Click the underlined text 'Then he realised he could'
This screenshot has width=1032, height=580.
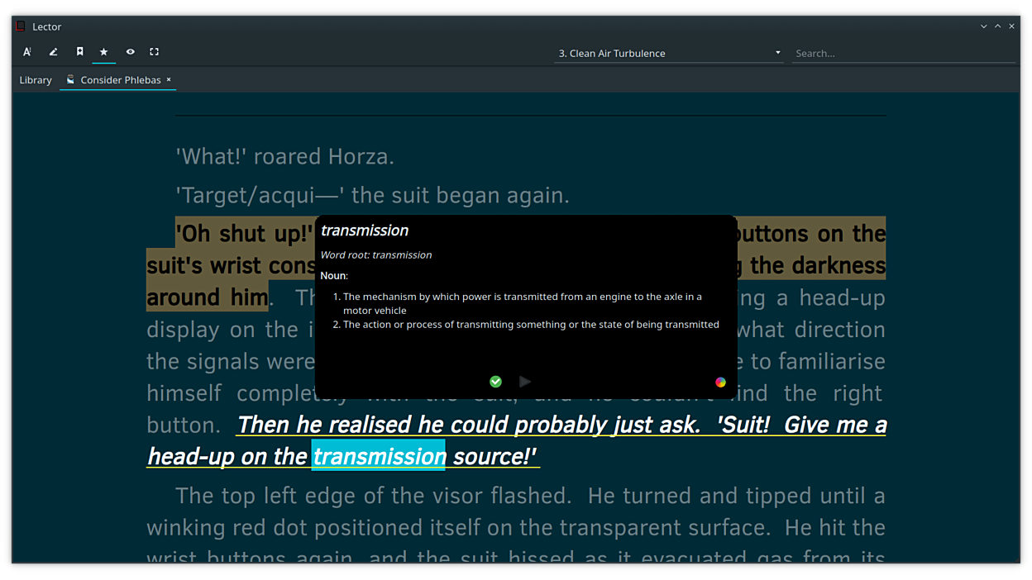point(373,425)
